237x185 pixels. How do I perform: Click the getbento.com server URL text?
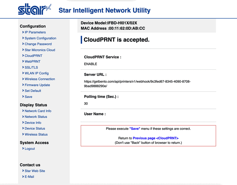(x=137, y=84)
